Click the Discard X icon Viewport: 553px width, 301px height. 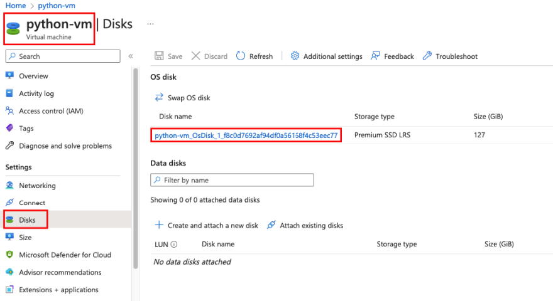point(195,56)
